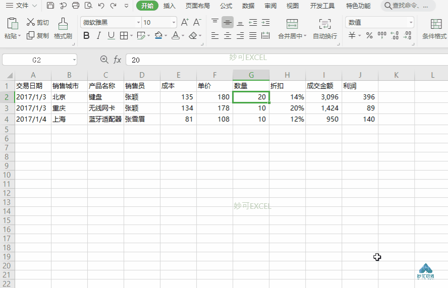448x288 pixels.
Task: Align text to top
Action: coord(215,22)
